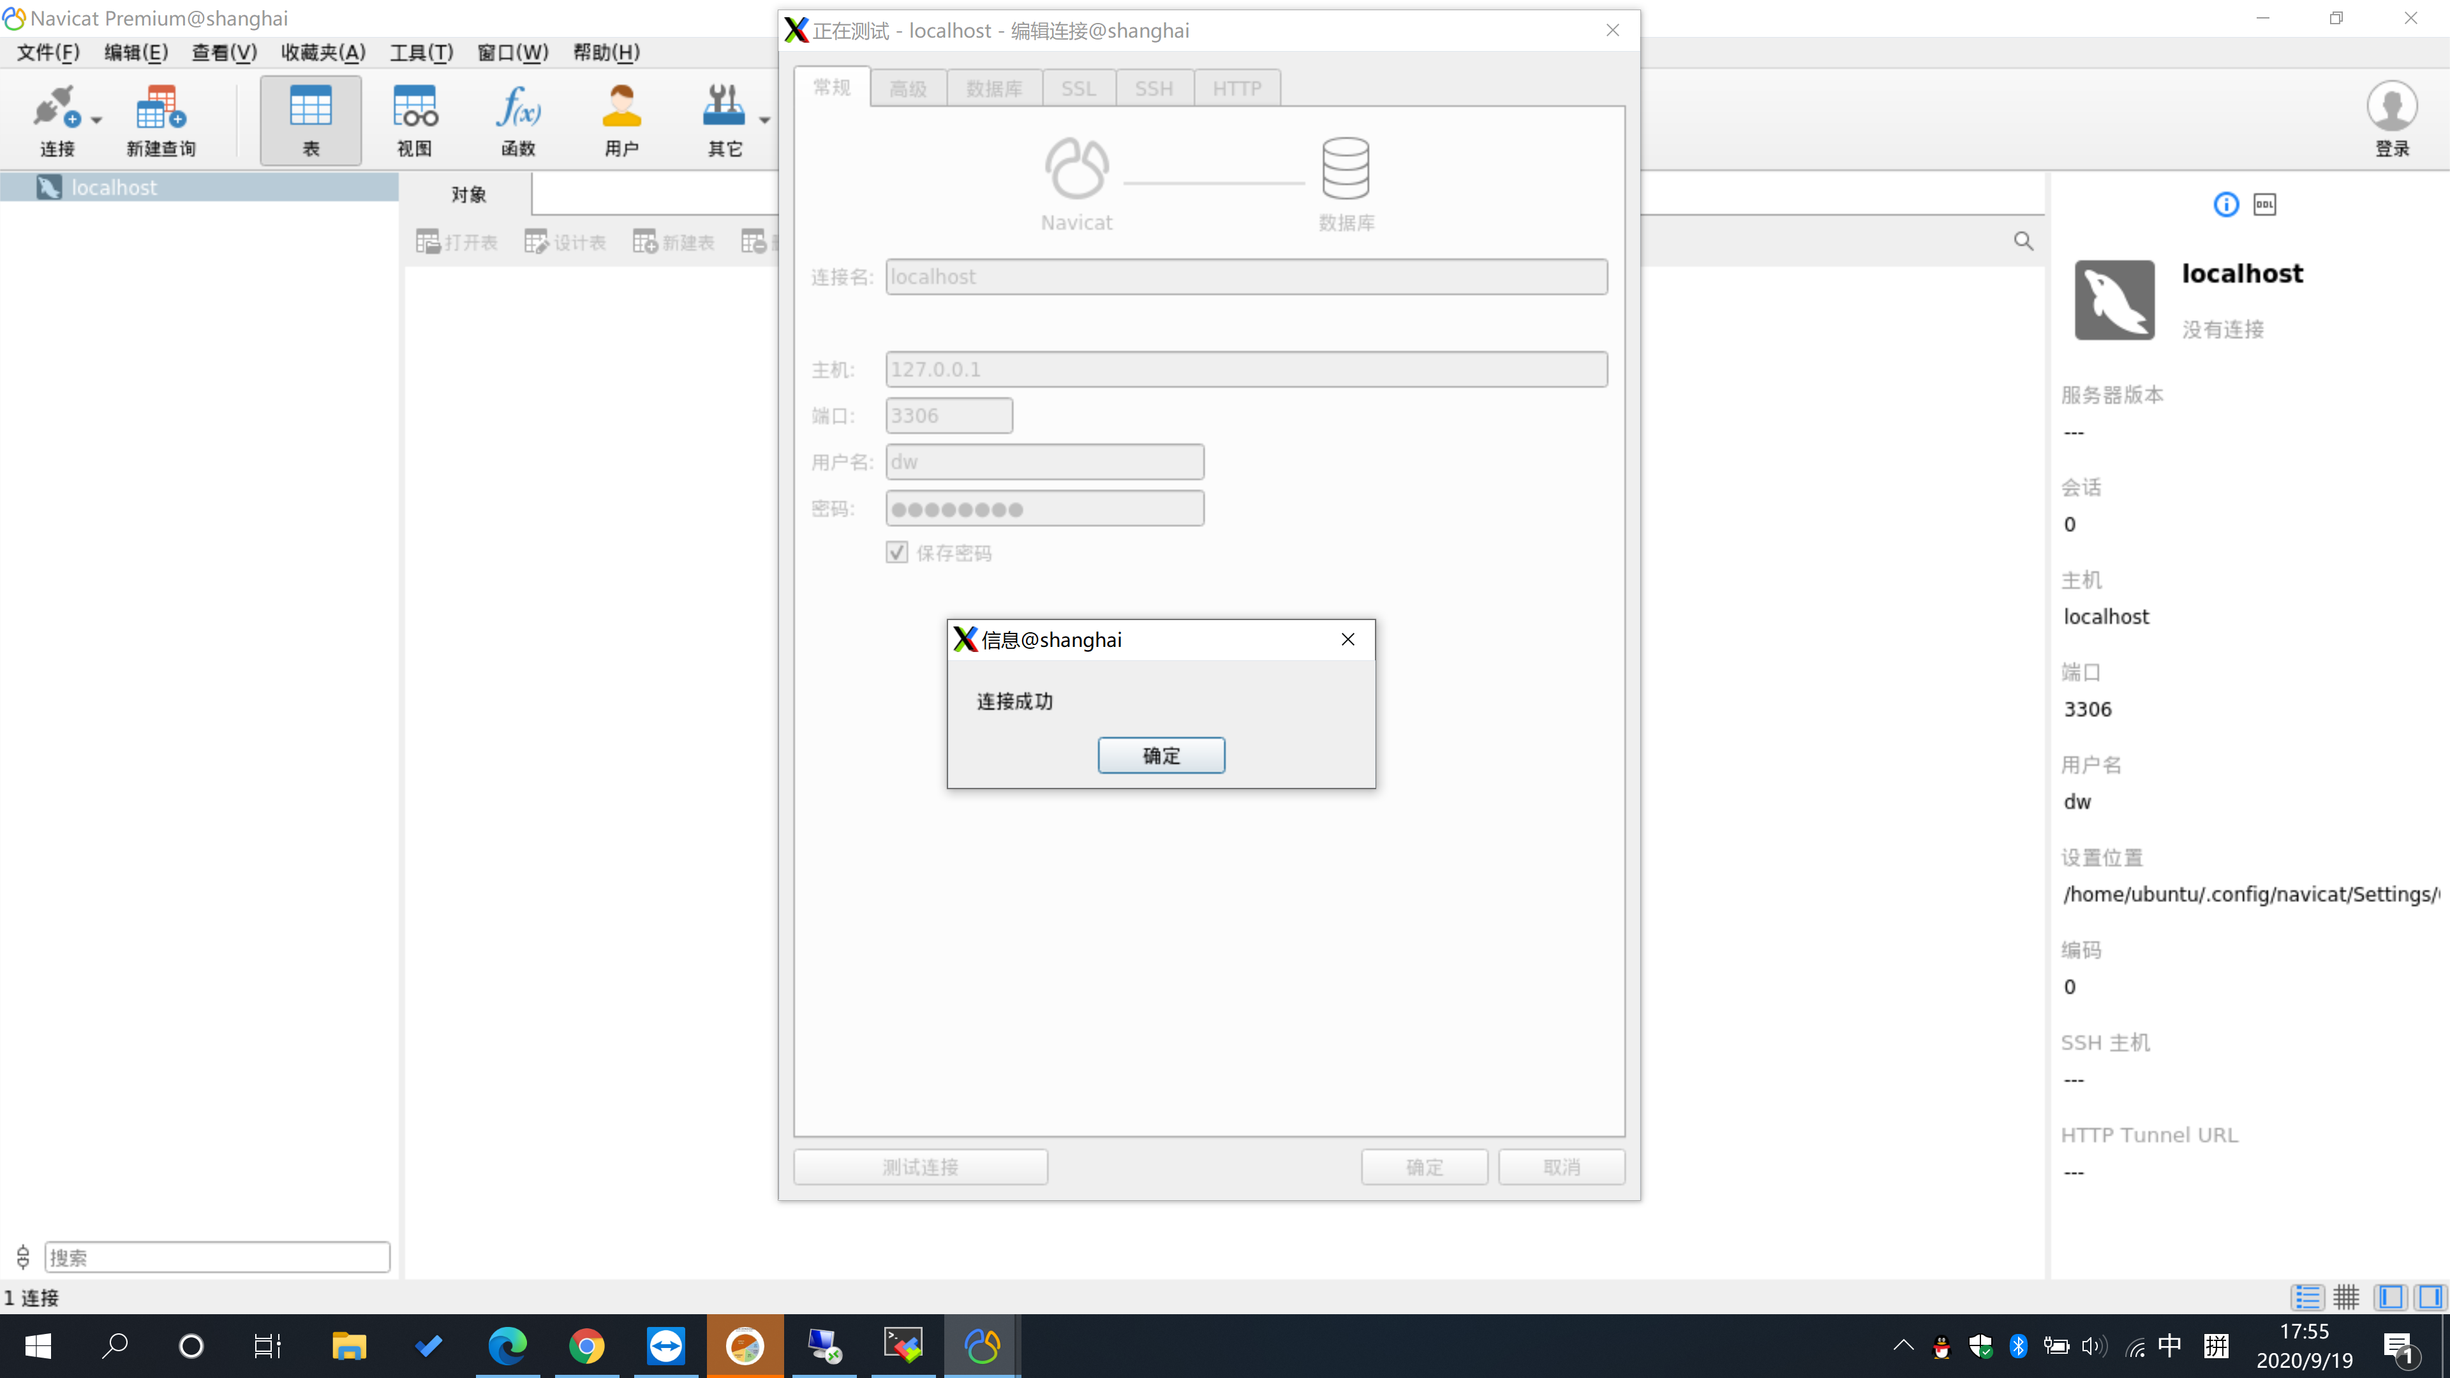2450x1378 pixels.
Task: Click the 连接名 input field
Action: [x=1246, y=277]
